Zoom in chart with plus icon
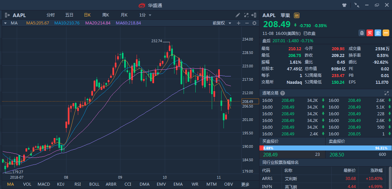 [239, 23]
